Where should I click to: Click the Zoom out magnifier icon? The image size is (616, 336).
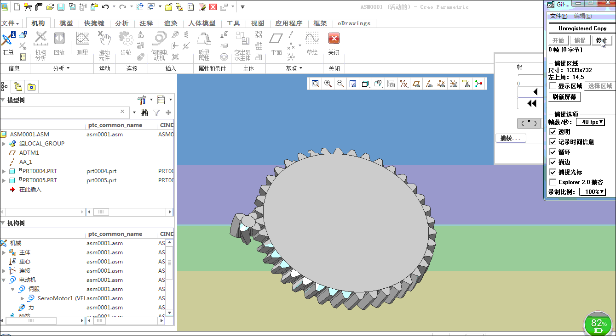(x=340, y=84)
